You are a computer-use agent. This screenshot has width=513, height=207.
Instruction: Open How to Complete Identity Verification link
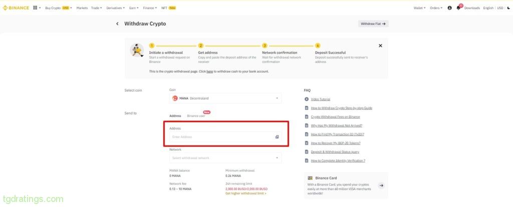[x=338, y=160]
